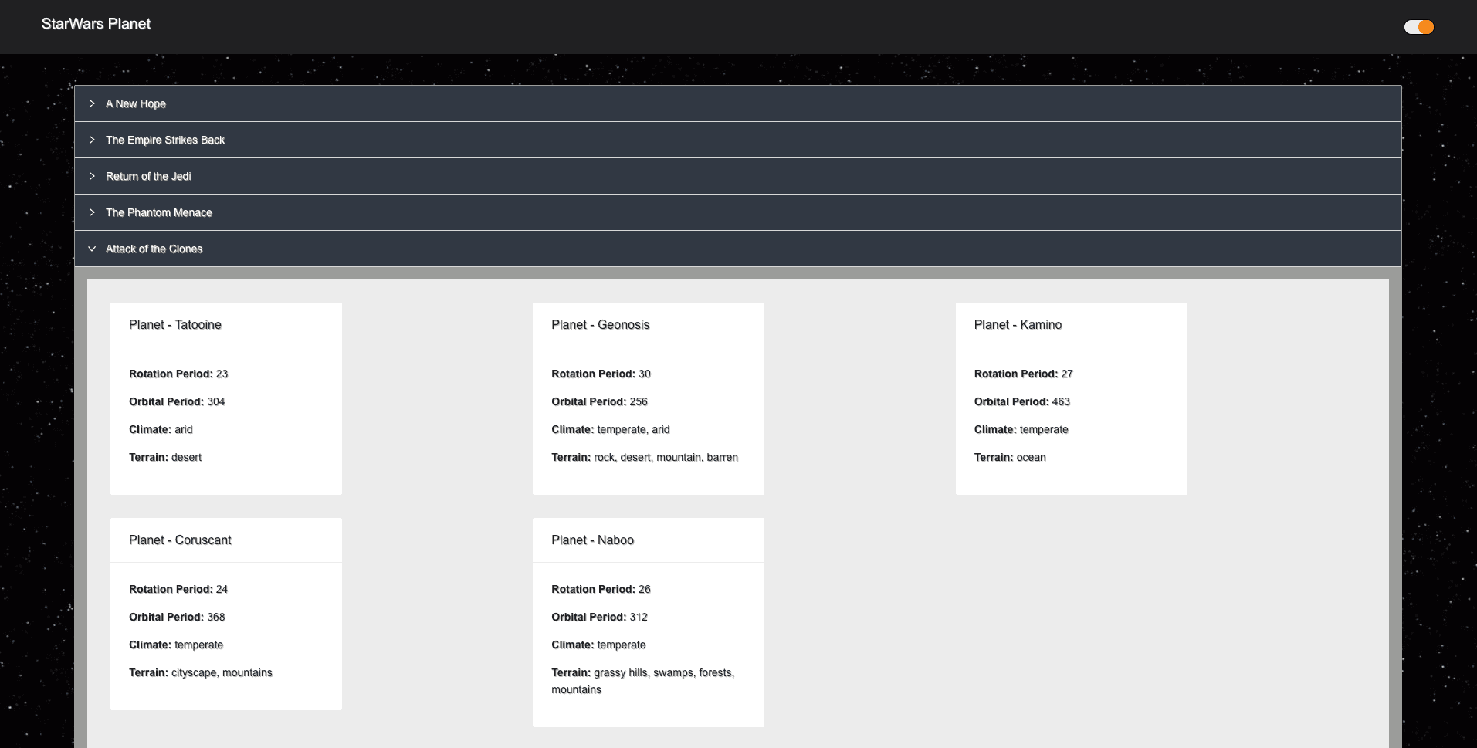Screen dimensions: 1477x748
Task: Click Naboo Climate: temperate line
Action: [598, 645]
